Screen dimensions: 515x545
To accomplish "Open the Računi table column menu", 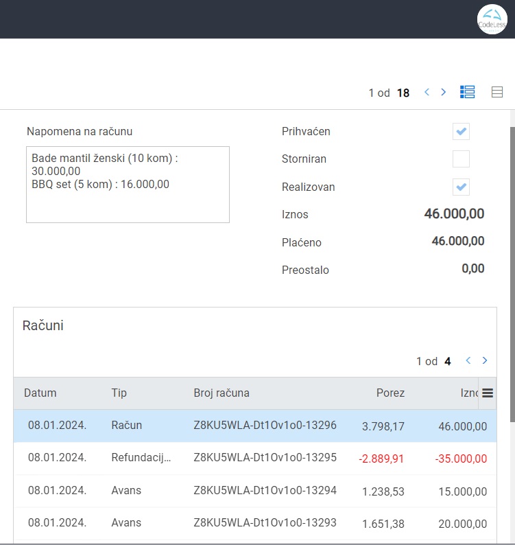I will [488, 393].
